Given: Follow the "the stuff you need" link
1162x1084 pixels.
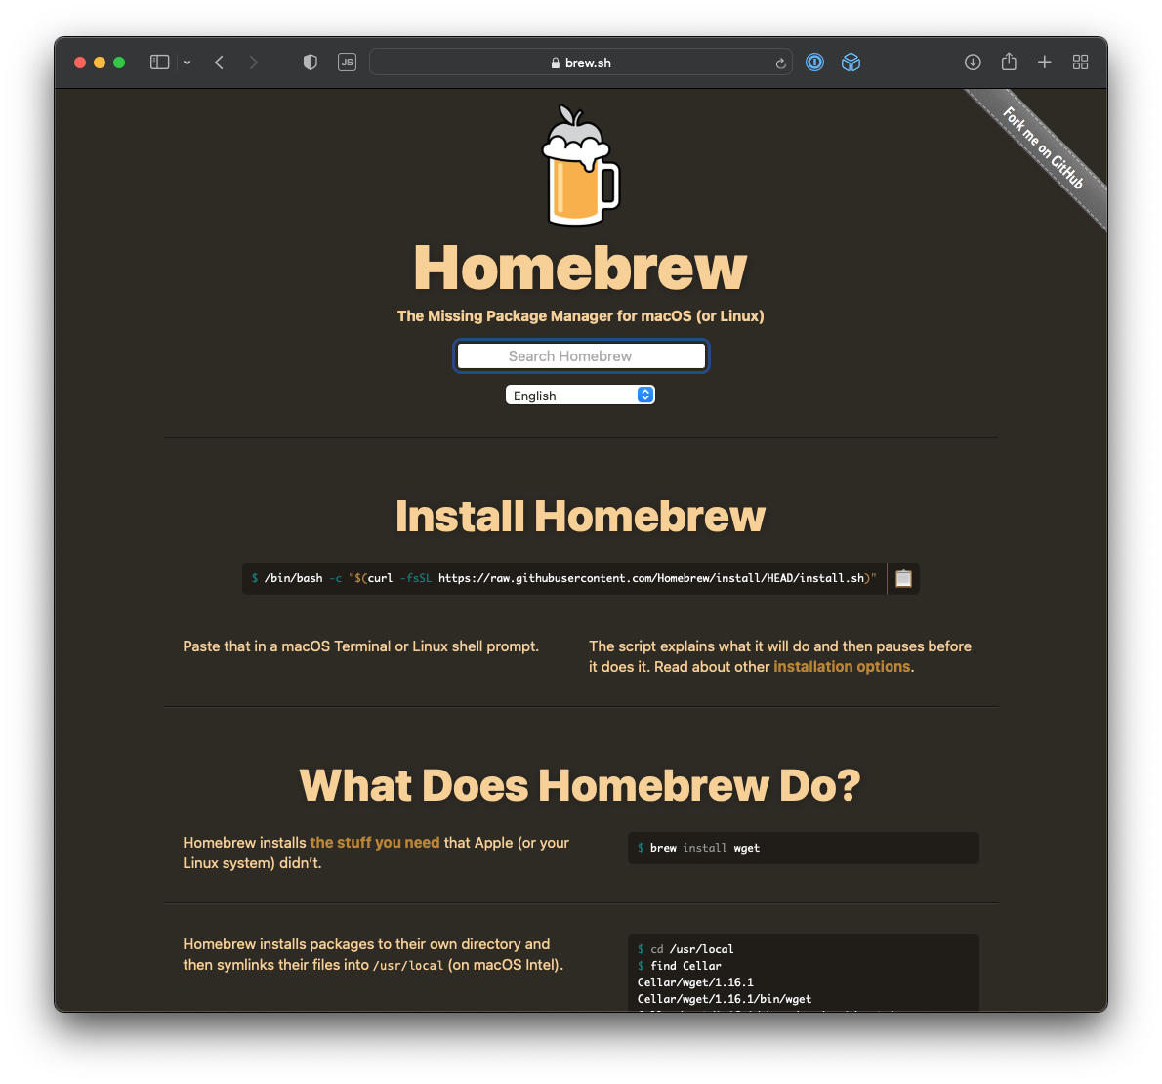Looking at the screenshot, I should (375, 843).
